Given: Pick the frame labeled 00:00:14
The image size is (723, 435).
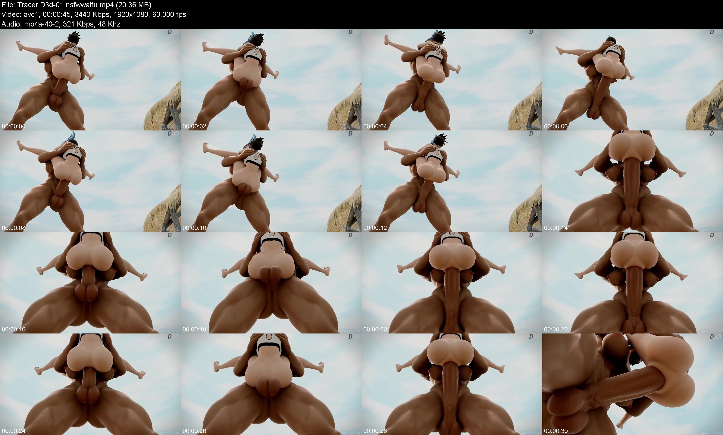Looking at the screenshot, I should 633,181.
